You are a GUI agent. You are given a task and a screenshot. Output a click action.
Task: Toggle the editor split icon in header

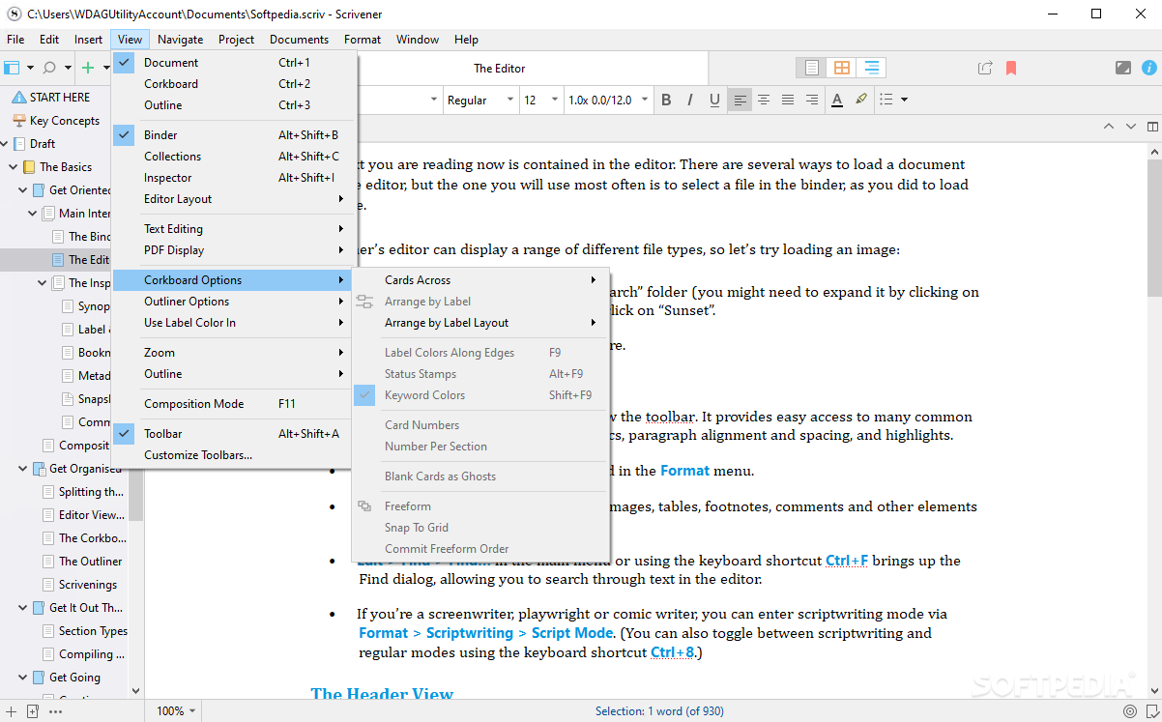click(x=1152, y=127)
